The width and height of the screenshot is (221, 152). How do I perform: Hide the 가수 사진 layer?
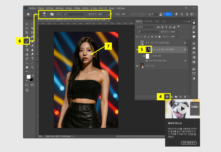(137, 66)
